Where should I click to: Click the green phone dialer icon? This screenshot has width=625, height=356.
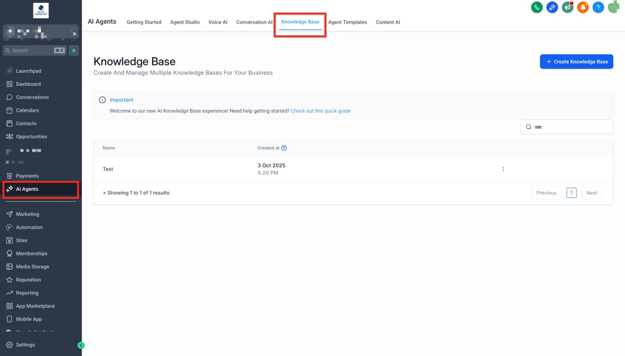pos(536,7)
